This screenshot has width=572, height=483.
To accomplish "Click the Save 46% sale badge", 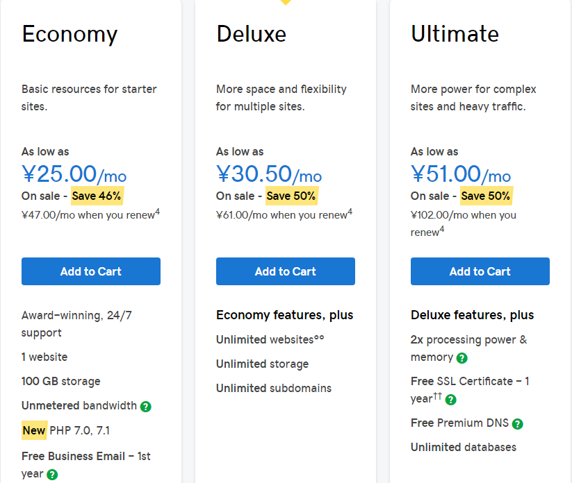I will coord(97,196).
